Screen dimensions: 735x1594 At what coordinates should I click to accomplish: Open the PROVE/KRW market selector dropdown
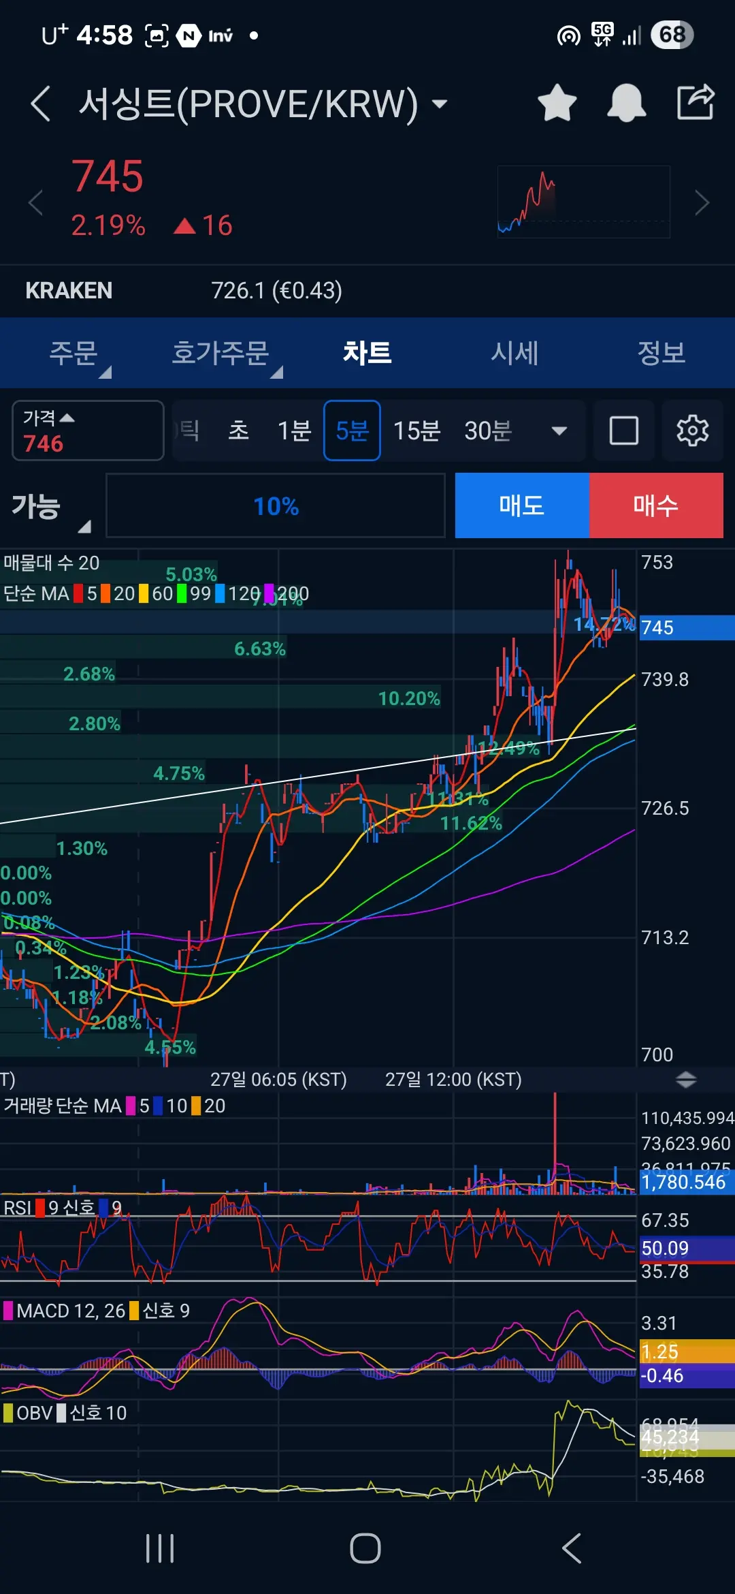pyautogui.click(x=440, y=104)
